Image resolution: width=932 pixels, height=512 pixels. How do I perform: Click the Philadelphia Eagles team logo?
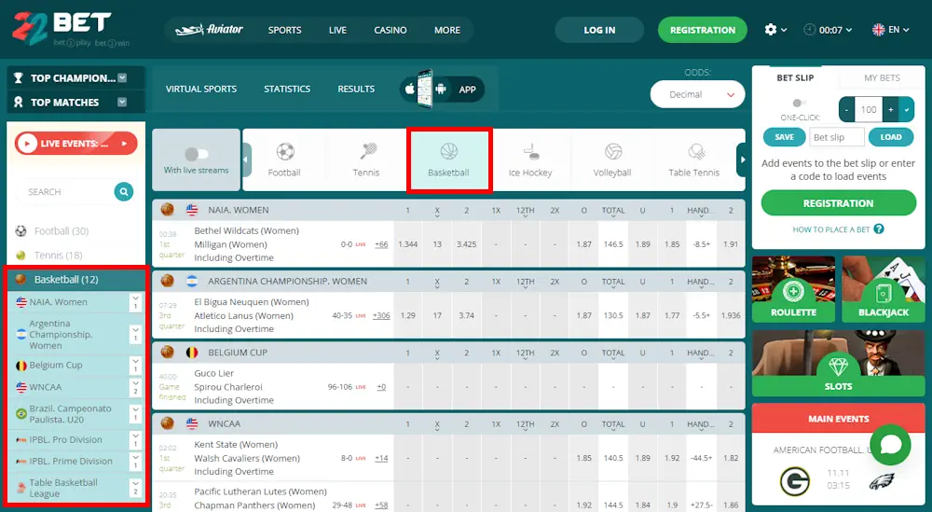882,480
